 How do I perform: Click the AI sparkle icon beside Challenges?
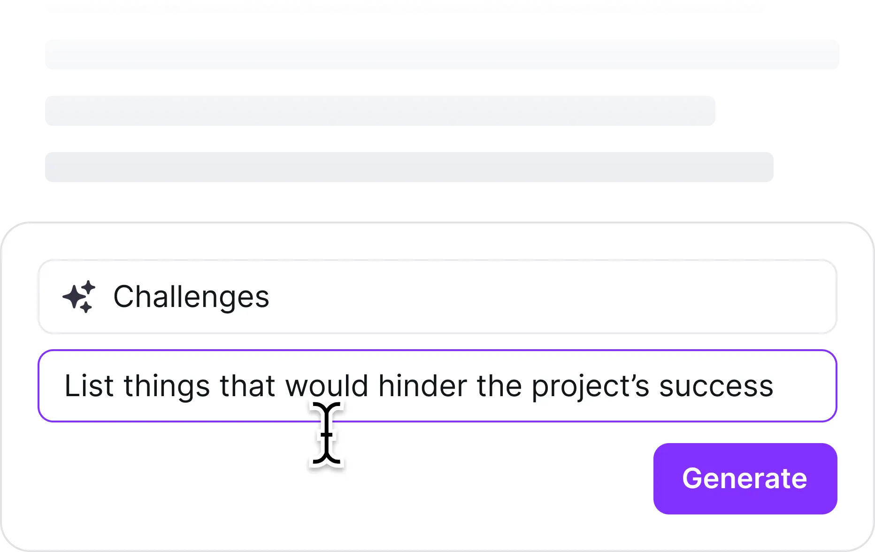coord(79,297)
